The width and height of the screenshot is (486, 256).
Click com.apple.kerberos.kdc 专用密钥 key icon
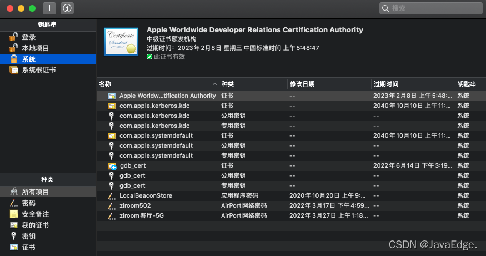111,126
